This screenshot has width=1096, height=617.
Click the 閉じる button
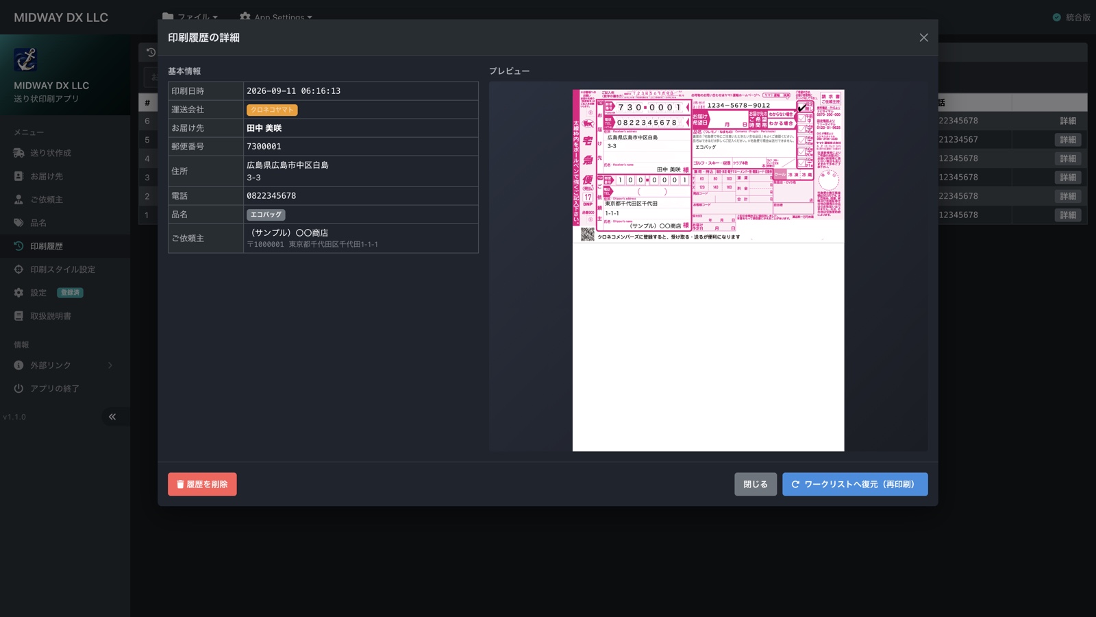point(756,484)
